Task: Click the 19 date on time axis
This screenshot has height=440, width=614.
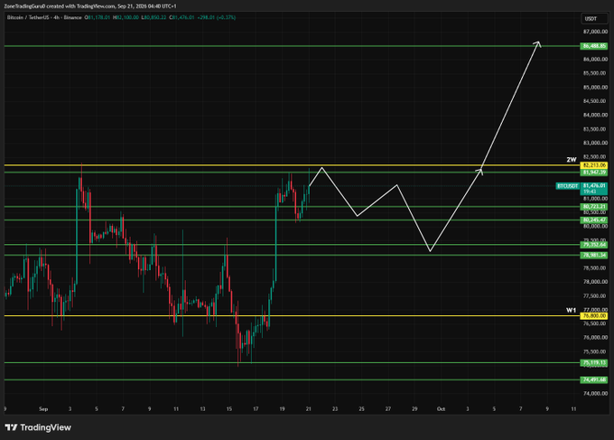Action: tap(282, 409)
